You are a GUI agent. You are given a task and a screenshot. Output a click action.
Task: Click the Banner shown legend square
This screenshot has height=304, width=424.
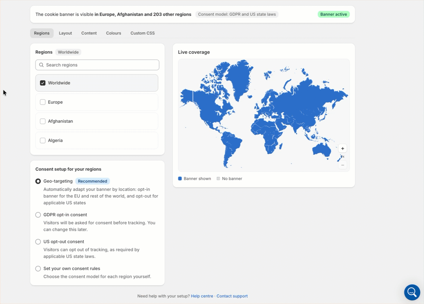180,179
